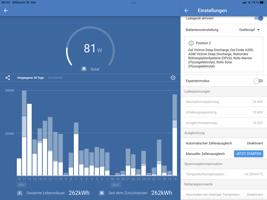The height and width of the screenshot is (200, 267).
Task: Tap Ausgleichsspannung 16.20V row
Action: pos(224,123)
